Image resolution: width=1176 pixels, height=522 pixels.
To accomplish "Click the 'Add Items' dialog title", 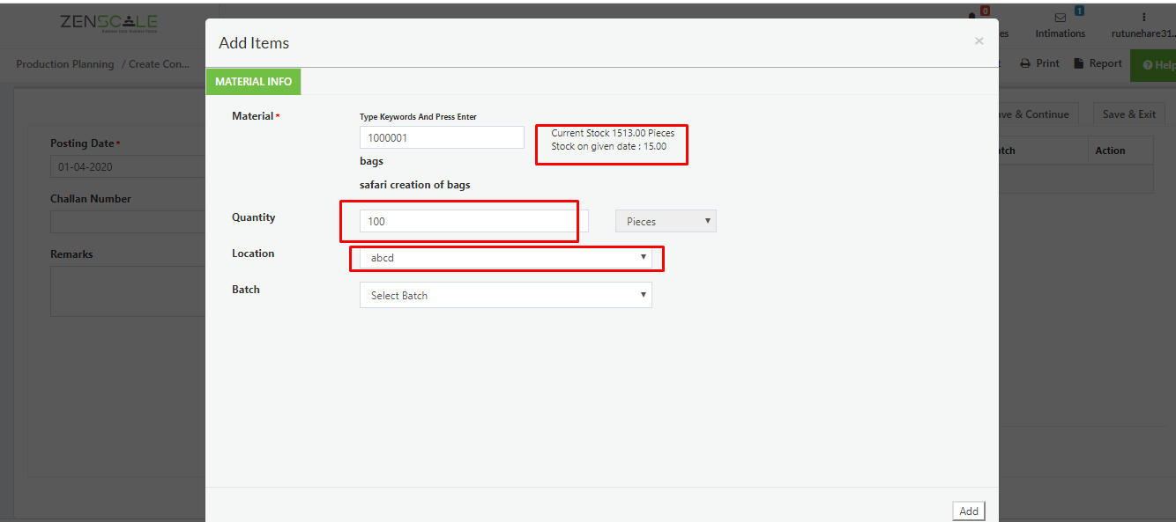I will [x=254, y=43].
